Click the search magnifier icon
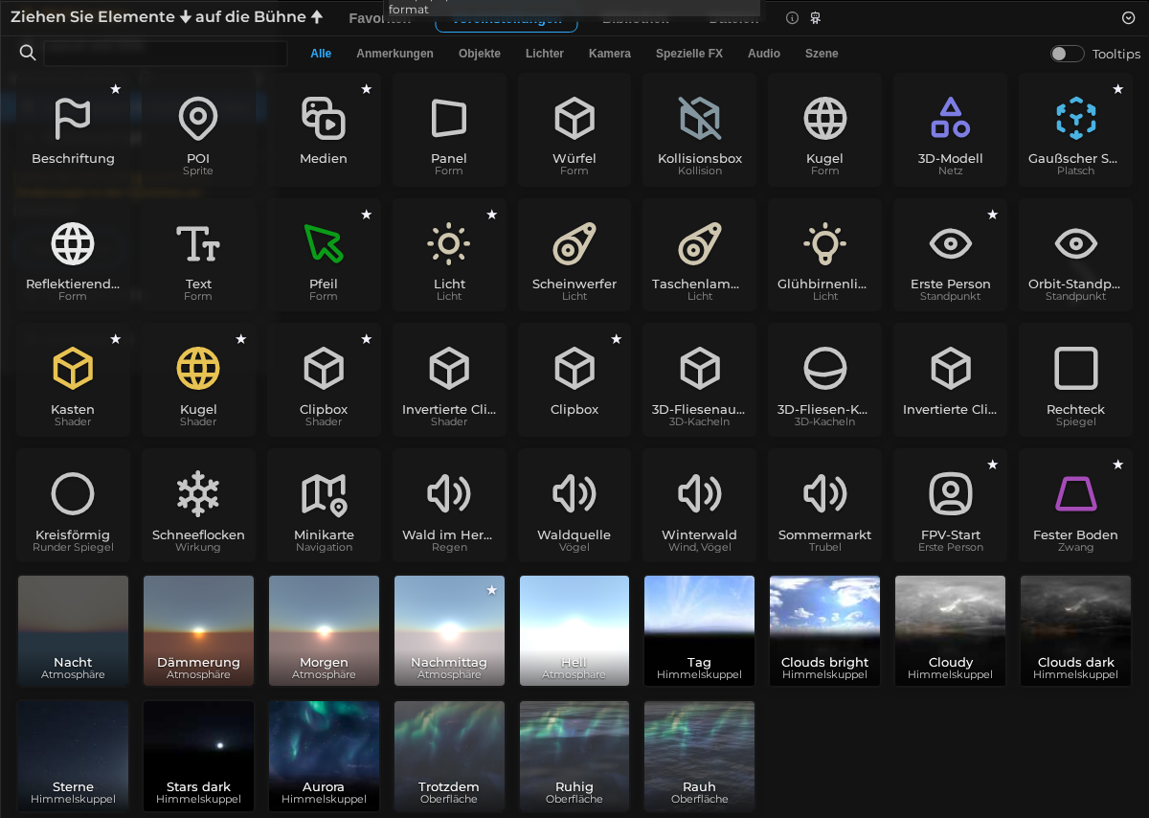The image size is (1149, 818). coord(28,53)
